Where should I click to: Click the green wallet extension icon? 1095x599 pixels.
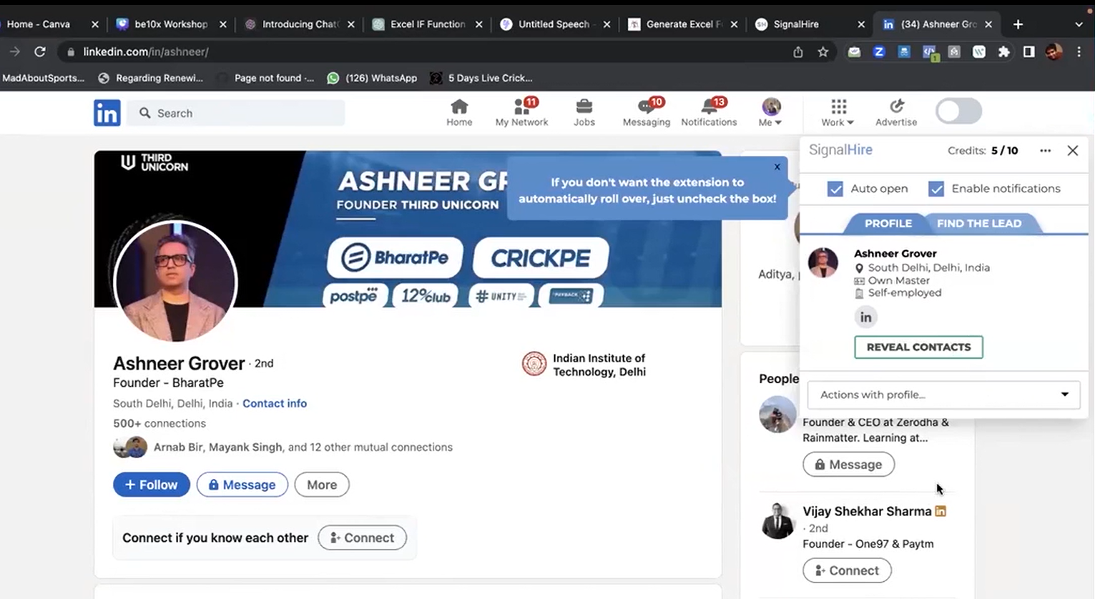854,52
